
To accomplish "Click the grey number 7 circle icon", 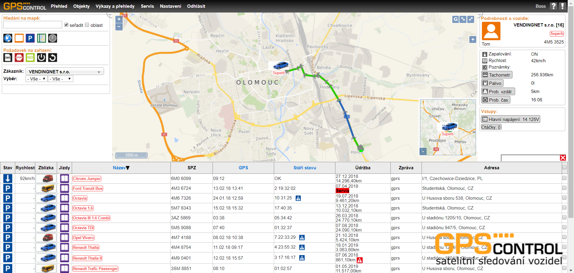I will click(x=53, y=38).
